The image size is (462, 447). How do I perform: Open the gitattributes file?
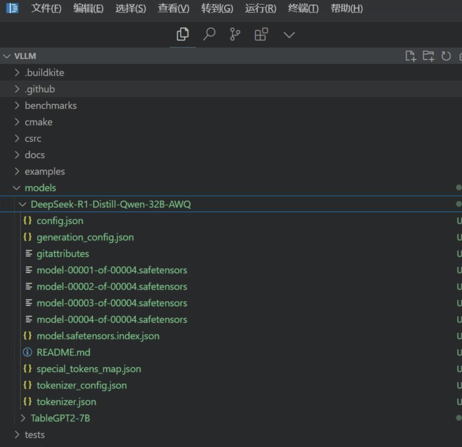coord(63,254)
